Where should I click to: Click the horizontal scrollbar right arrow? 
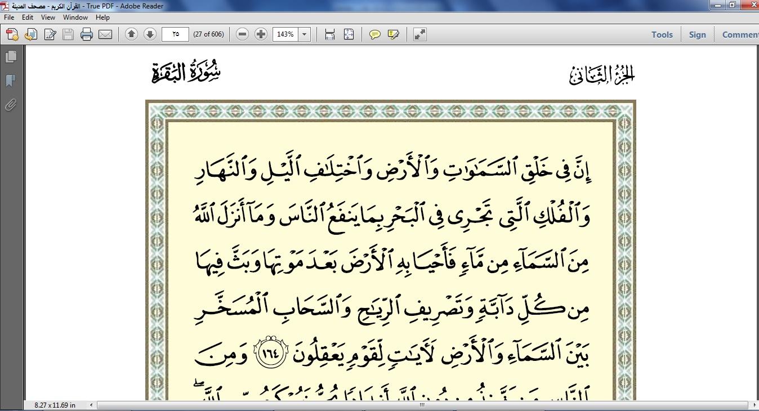pos(754,405)
